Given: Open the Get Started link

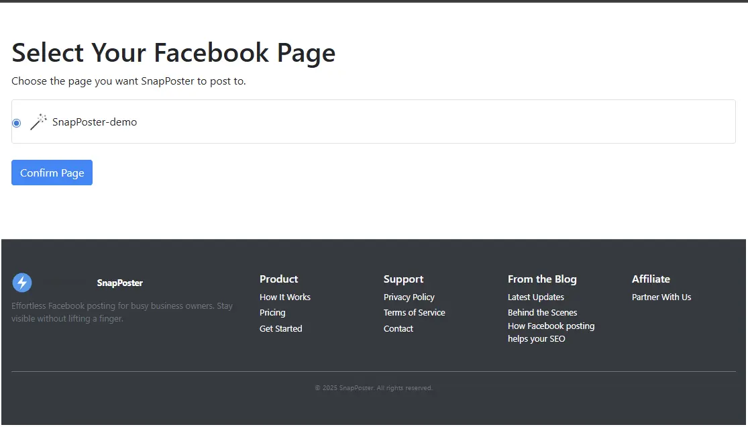Looking at the screenshot, I should click(x=280, y=328).
